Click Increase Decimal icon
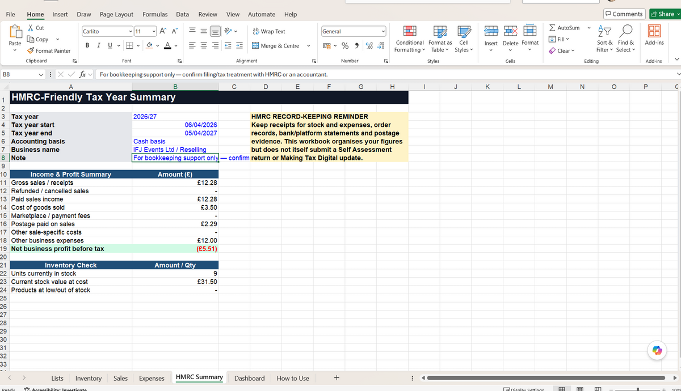Image resolution: width=681 pixels, height=391 pixels. (x=369, y=46)
